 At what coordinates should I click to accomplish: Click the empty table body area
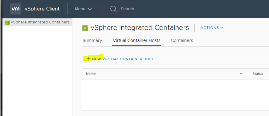point(176,95)
